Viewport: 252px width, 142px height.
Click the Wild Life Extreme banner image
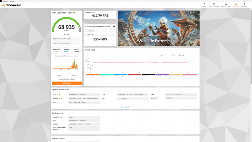158,28
